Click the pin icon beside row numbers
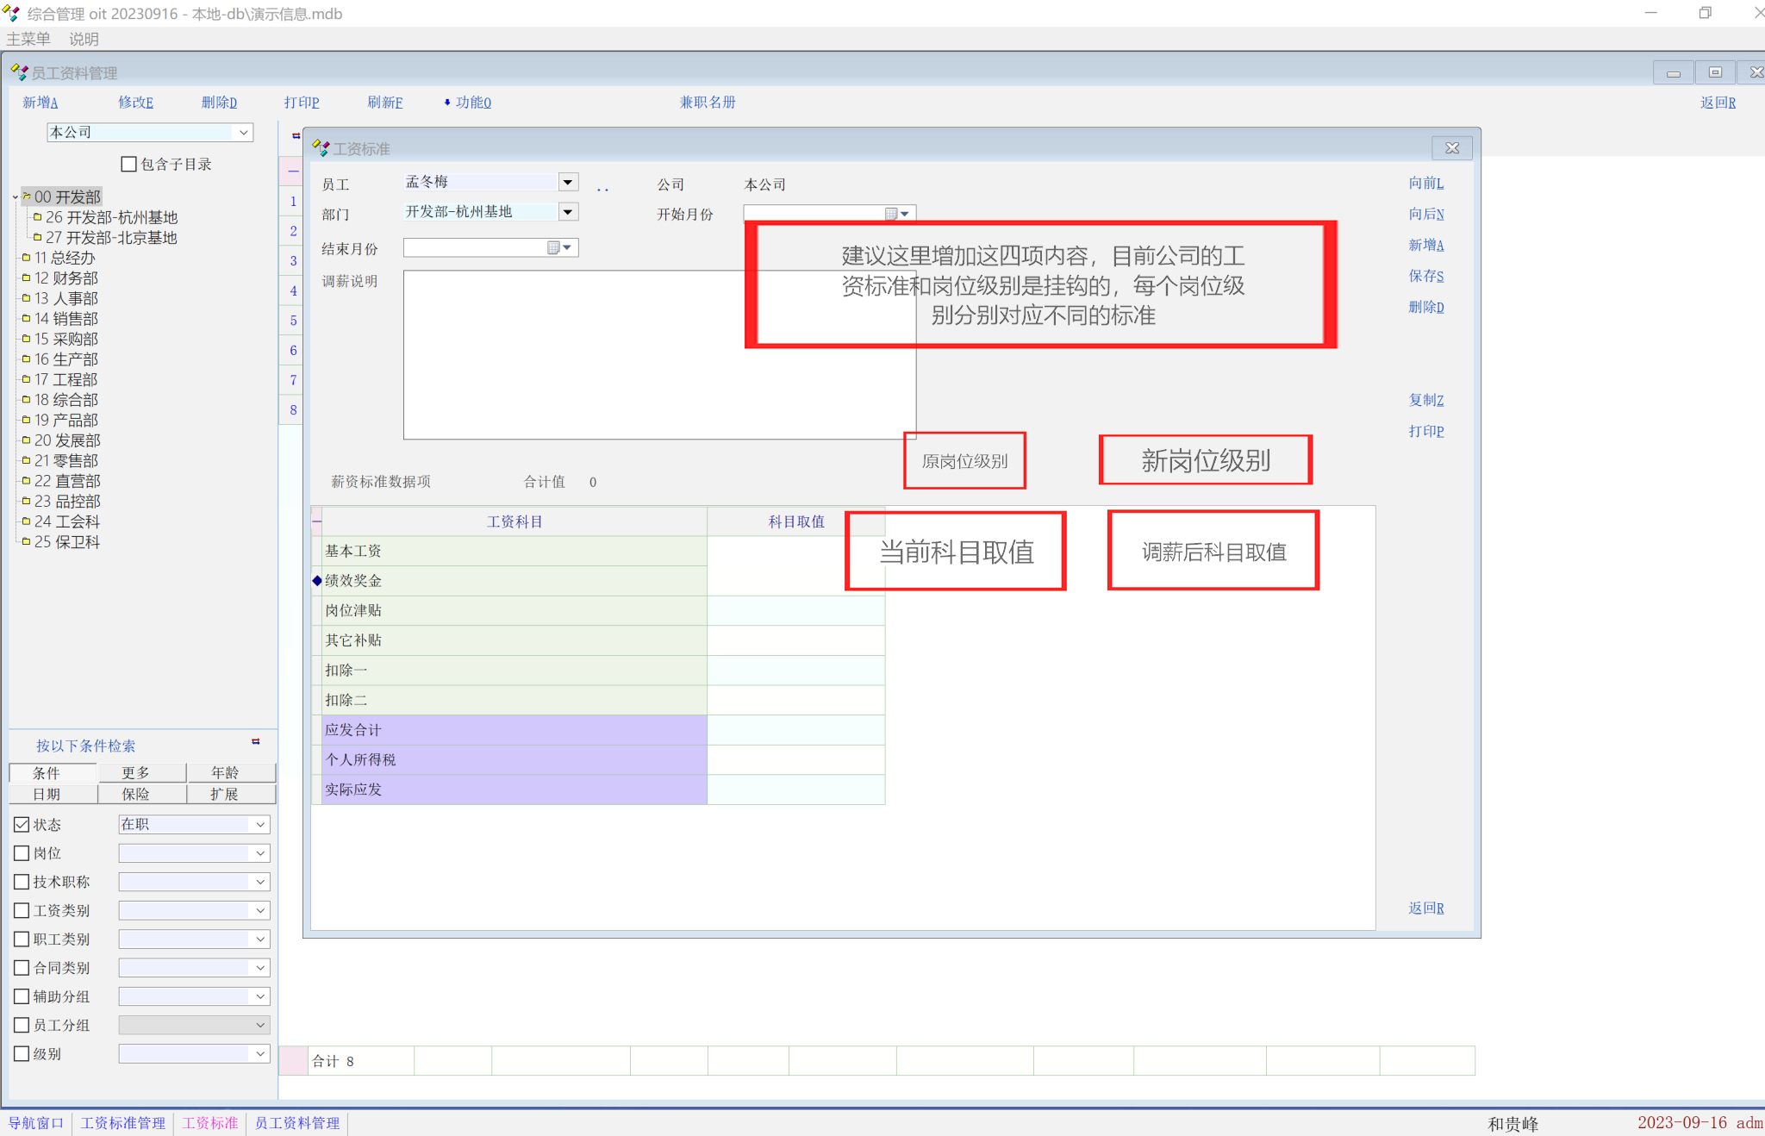This screenshot has width=1765, height=1136. [296, 135]
